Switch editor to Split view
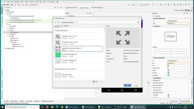Viewport: 194px width, 109px height. (x=182, y=10)
